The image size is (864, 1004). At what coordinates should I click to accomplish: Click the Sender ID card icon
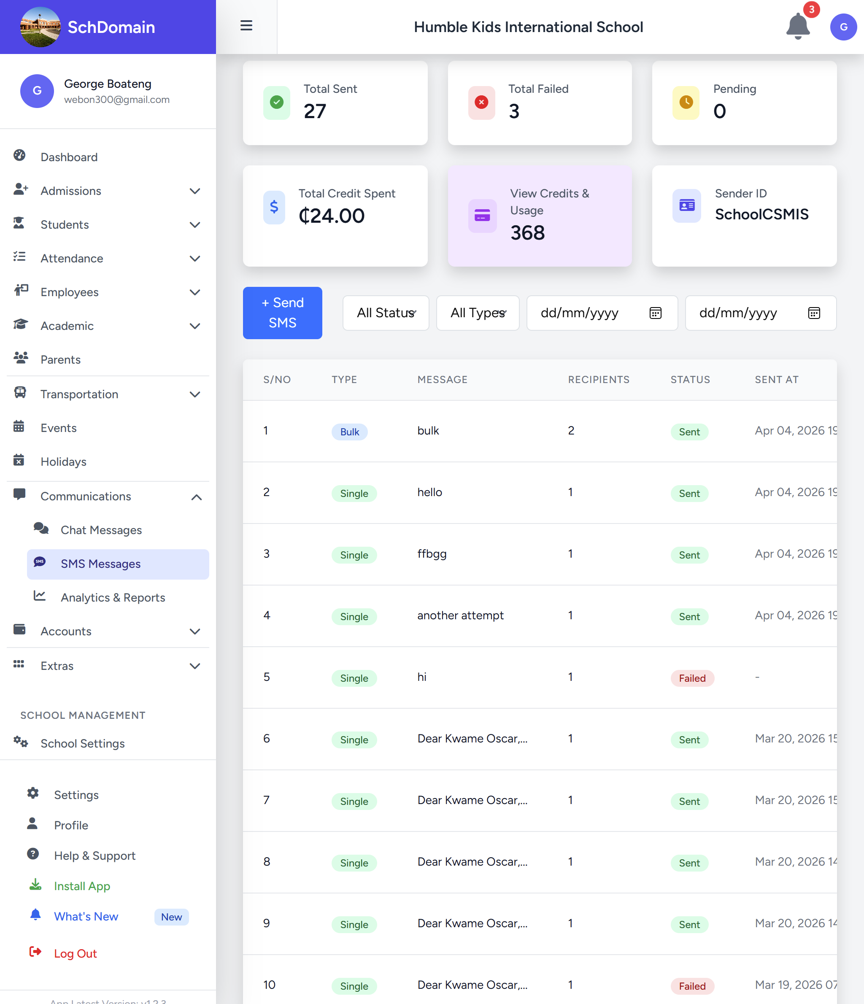point(687,205)
